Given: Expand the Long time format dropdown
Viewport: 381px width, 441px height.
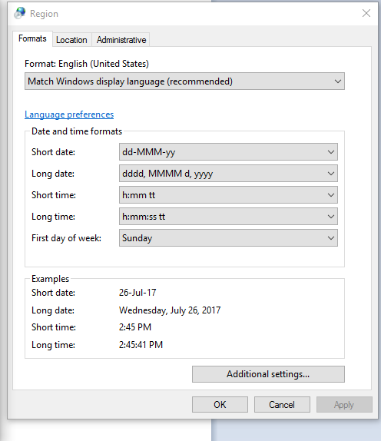Looking at the screenshot, I should (x=228, y=217).
